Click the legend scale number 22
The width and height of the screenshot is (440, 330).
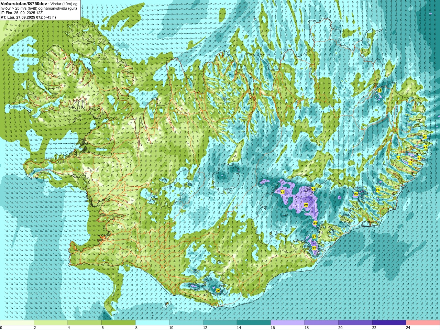point(374,328)
